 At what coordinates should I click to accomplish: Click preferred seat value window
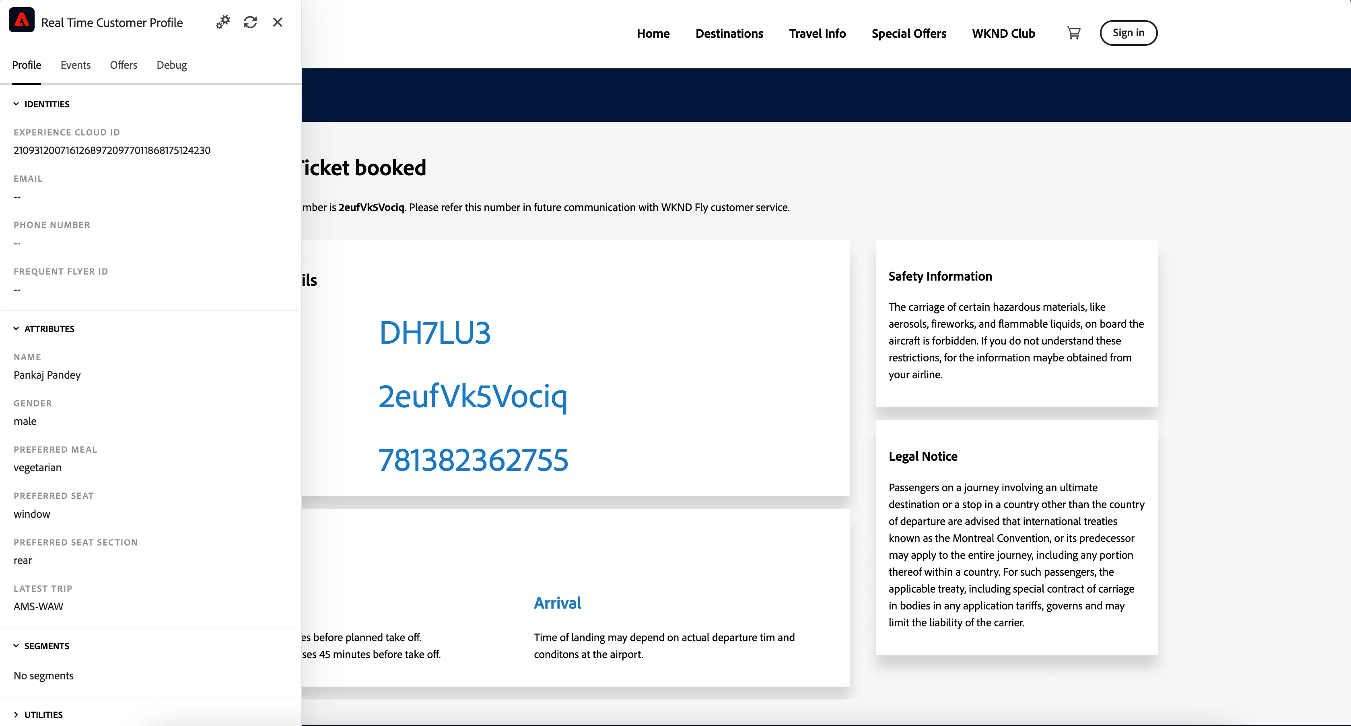[32, 514]
